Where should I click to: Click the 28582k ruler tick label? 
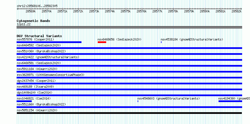(237, 12)
